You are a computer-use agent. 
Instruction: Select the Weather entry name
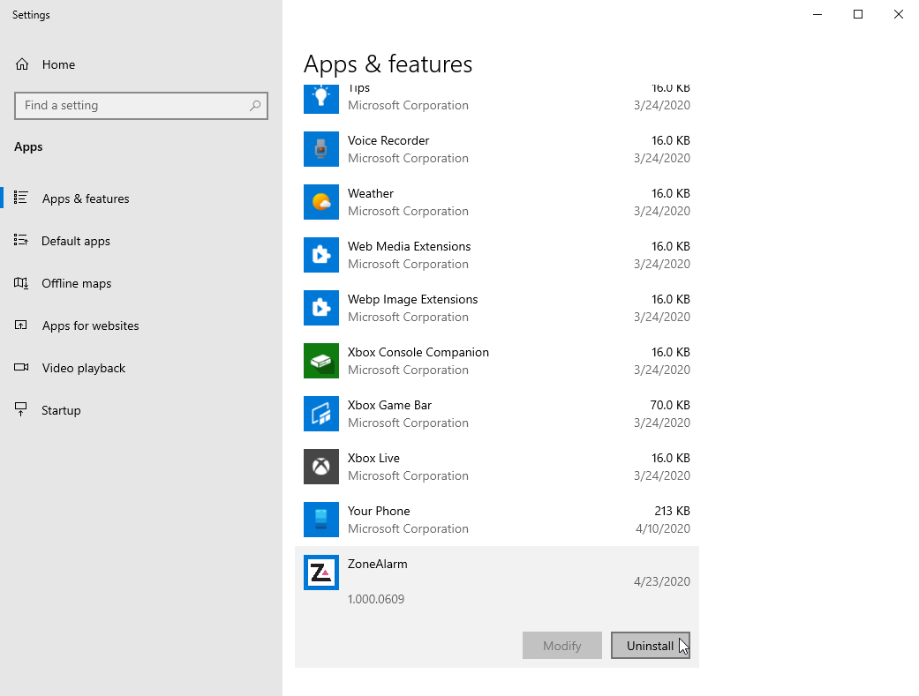click(x=371, y=193)
